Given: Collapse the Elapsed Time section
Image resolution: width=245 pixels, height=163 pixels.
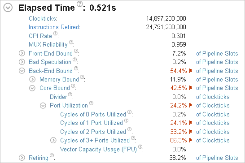Looking at the screenshot, I should [x=8, y=8].
